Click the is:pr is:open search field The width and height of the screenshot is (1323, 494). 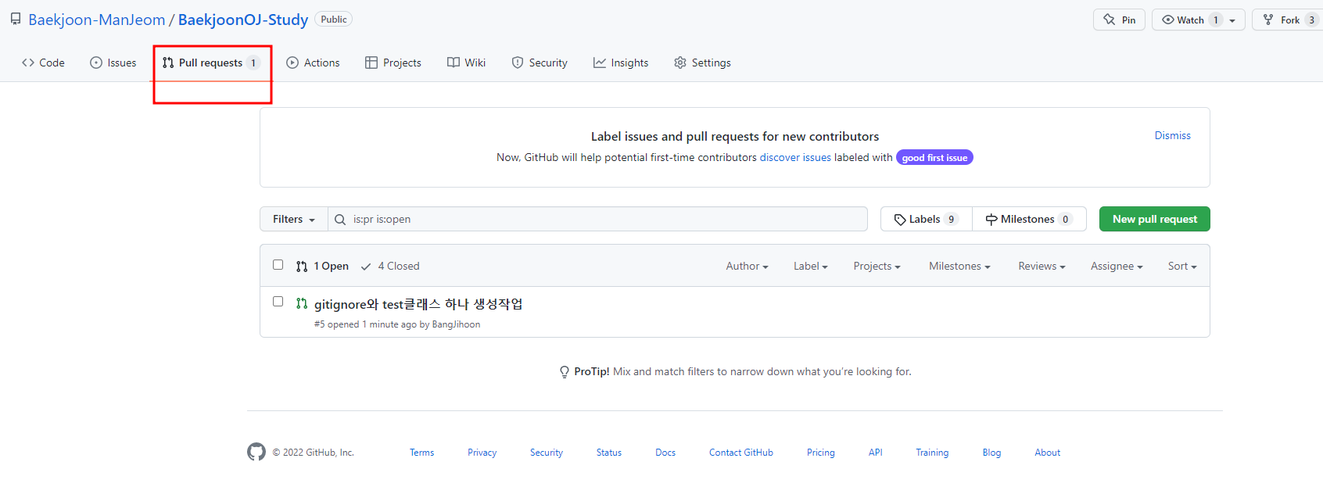(597, 219)
